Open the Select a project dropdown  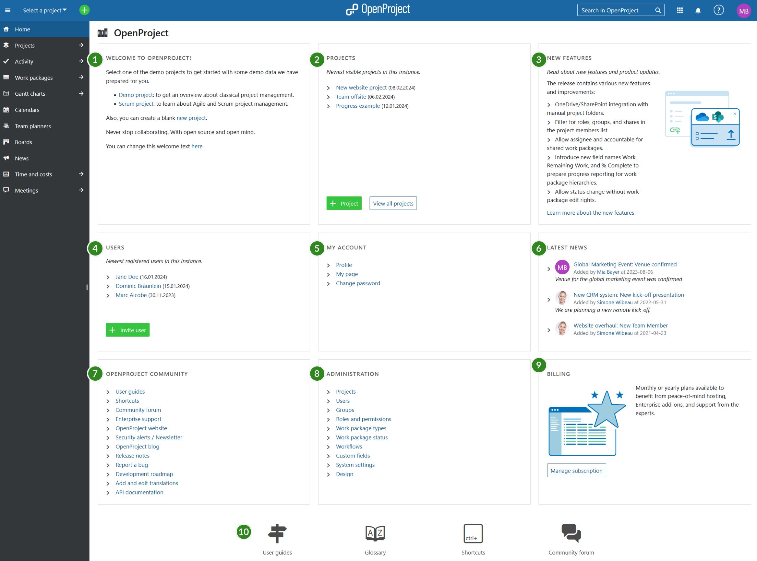click(44, 10)
